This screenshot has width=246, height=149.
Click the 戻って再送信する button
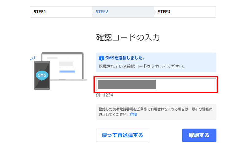122,135
